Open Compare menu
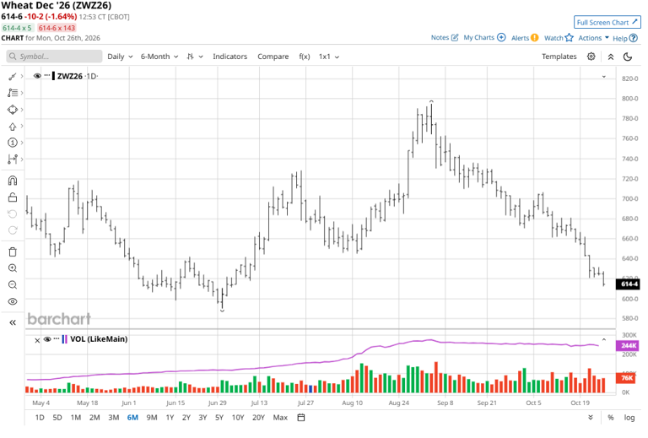The height and width of the screenshot is (438, 648). (273, 57)
